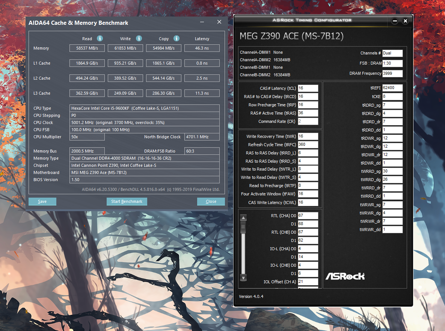Select the tRDRD_dg value field
This screenshot has height=331, width=445.
tap(392, 113)
